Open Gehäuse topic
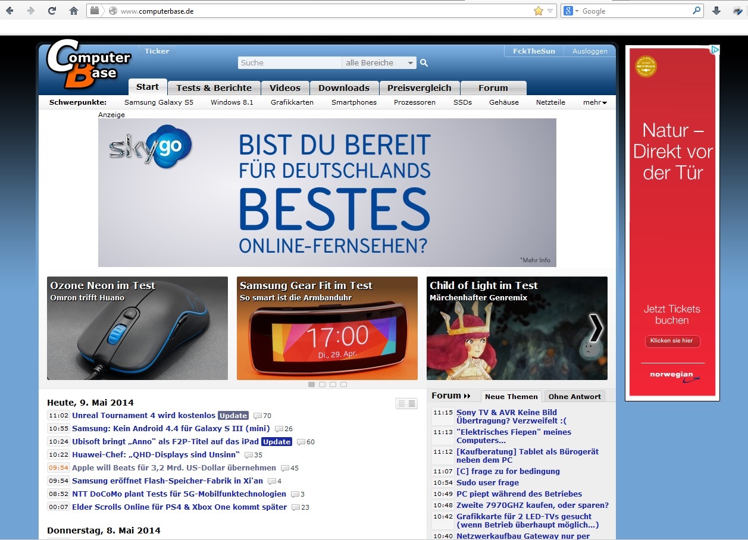This screenshot has height=540, width=748. (504, 102)
